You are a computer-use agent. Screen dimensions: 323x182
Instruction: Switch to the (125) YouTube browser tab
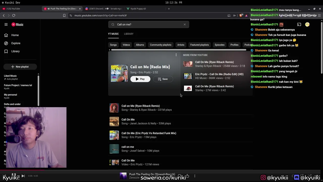pos(21,9)
